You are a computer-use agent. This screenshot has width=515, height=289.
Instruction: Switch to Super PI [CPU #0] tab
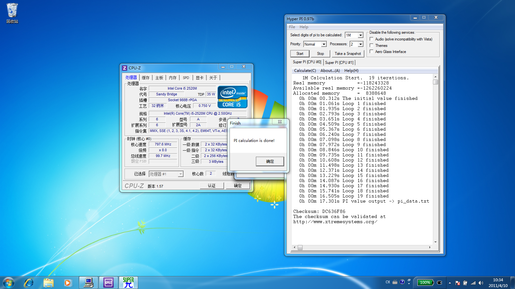tap(307, 62)
